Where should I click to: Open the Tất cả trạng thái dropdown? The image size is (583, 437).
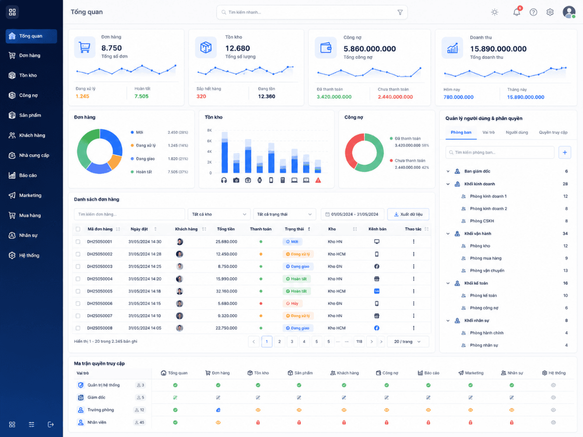point(285,214)
